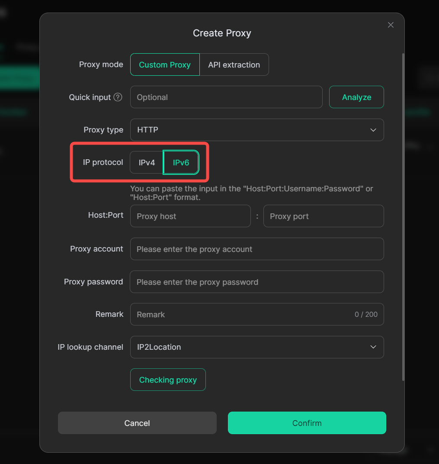The image size is (439, 464).
Task: Click into the proxy account field
Action: (257, 249)
